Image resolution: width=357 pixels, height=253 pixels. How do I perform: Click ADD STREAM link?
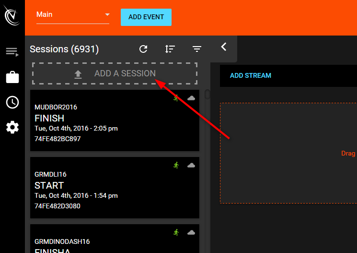point(251,75)
